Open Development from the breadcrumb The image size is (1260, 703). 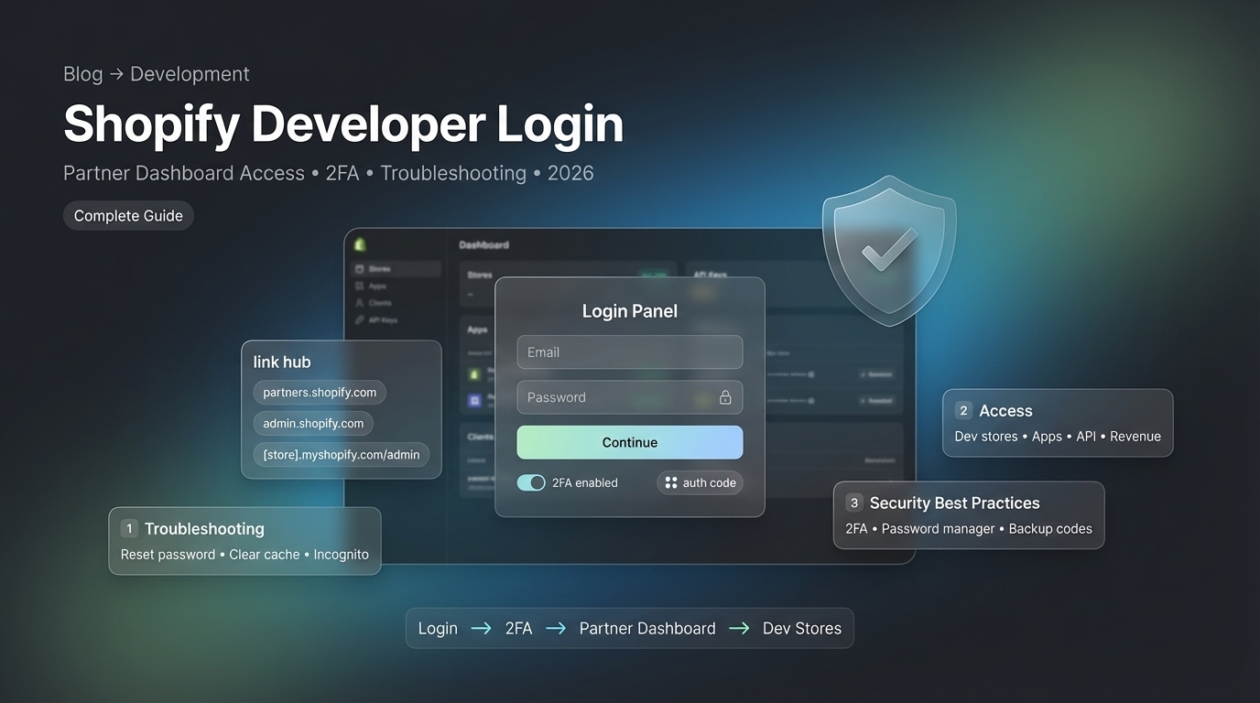point(190,73)
